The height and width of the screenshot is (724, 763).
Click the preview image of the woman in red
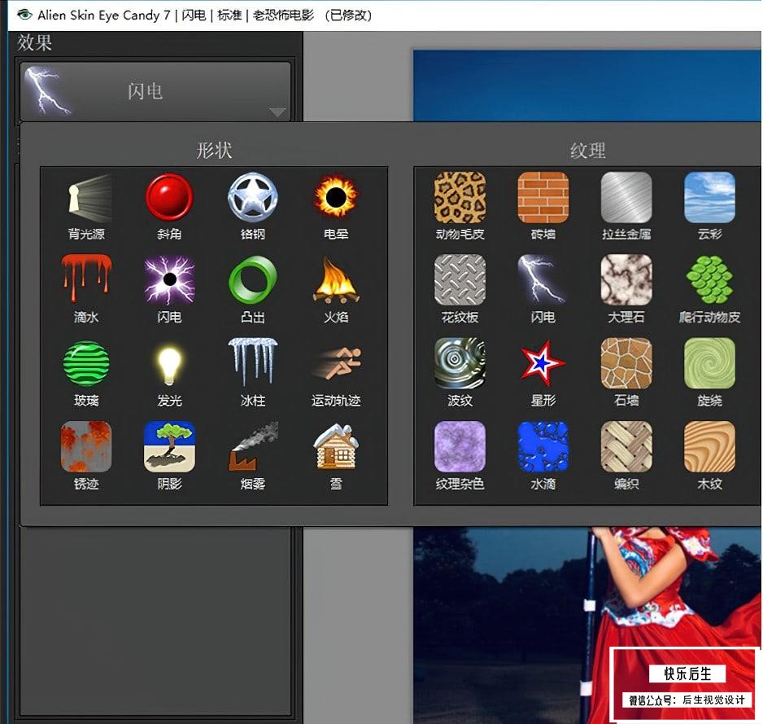586,625
